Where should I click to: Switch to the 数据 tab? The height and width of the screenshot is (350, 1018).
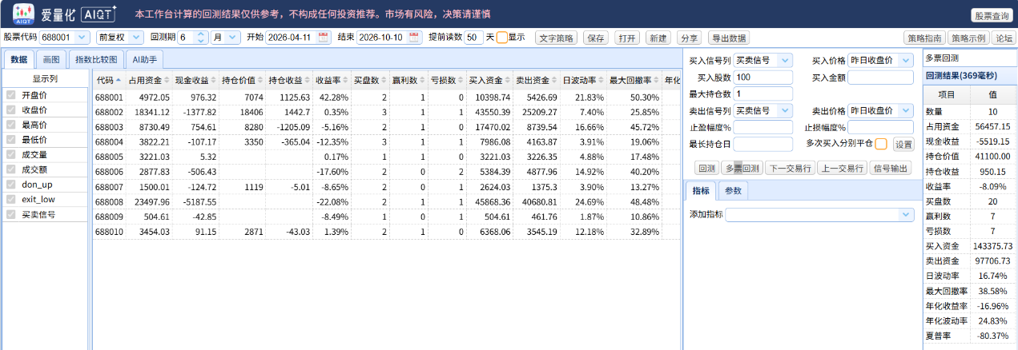point(19,59)
